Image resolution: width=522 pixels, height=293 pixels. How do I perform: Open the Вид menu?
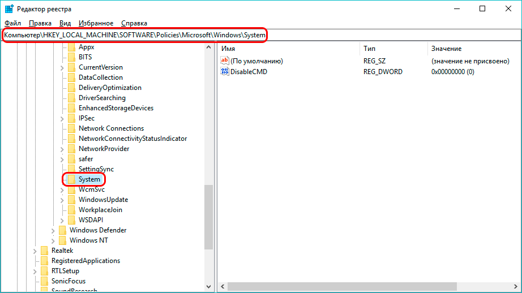click(65, 23)
